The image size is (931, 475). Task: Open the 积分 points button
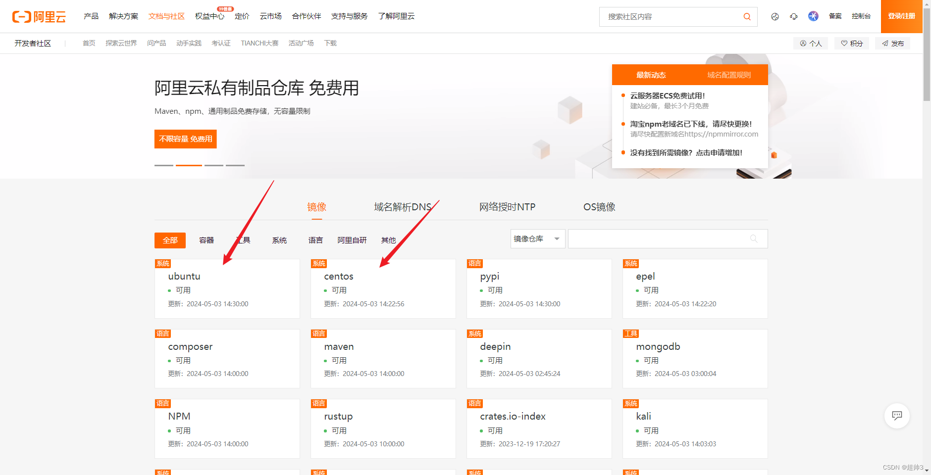tap(852, 44)
